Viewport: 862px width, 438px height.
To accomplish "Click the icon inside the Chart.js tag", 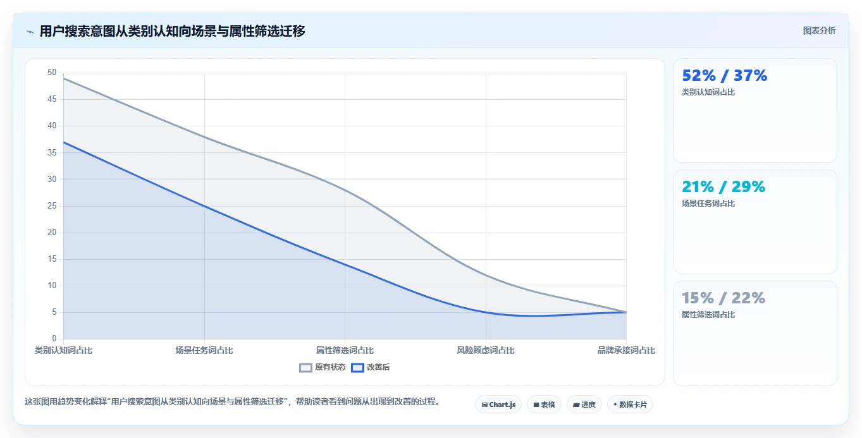I will pos(484,405).
